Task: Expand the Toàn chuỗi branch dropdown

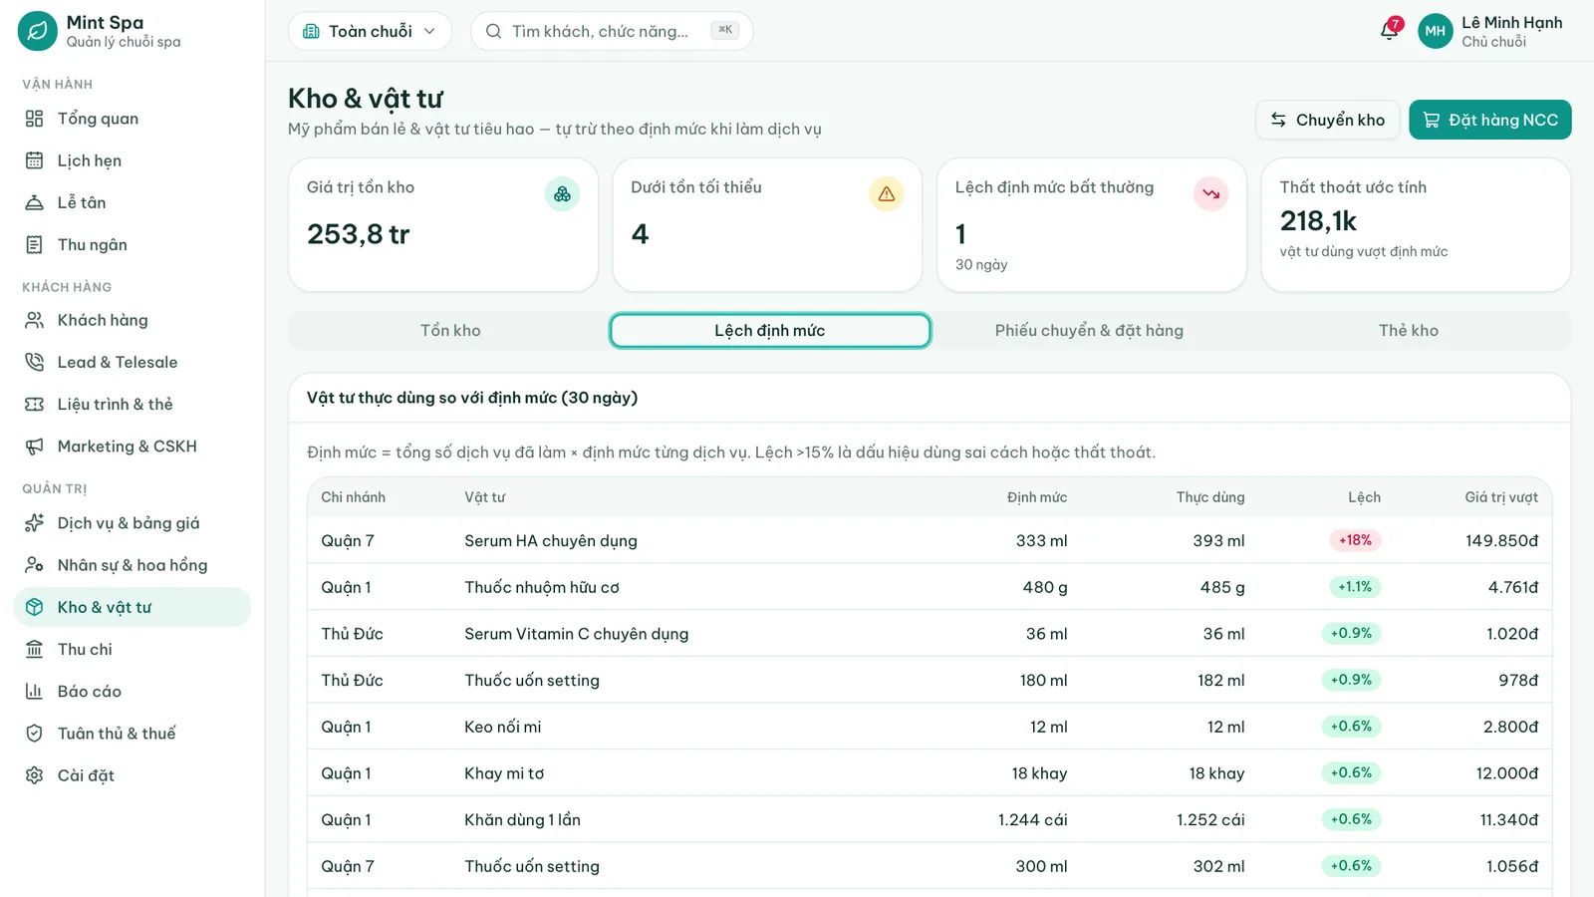Action: (x=370, y=31)
